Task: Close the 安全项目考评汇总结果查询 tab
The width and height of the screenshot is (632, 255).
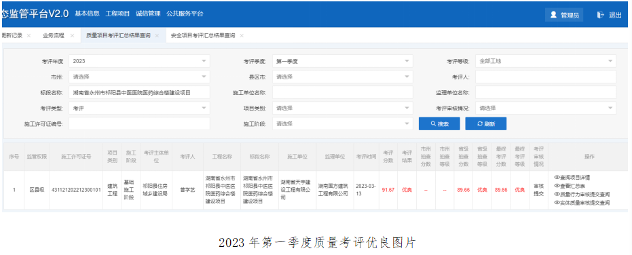Action: (x=242, y=35)
